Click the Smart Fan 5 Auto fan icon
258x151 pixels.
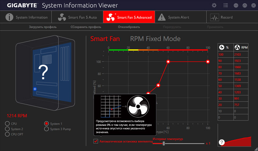coord(62,17)
